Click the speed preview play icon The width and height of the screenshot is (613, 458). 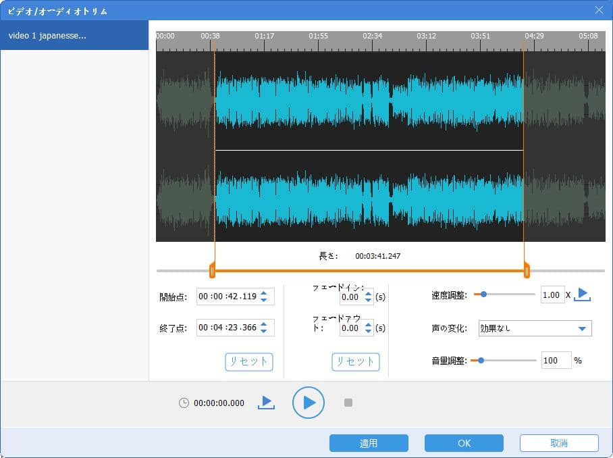pos(582,295)
